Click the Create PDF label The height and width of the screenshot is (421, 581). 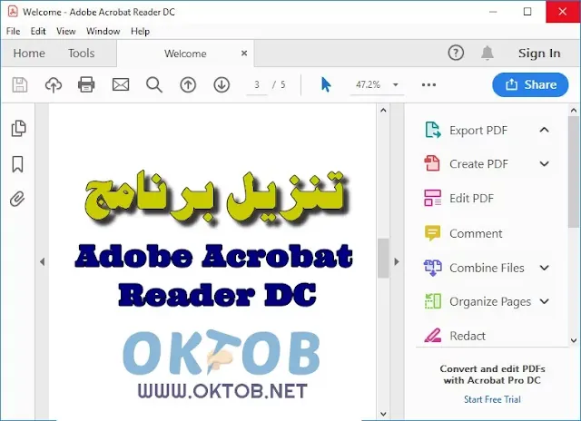tap(478, 164)
